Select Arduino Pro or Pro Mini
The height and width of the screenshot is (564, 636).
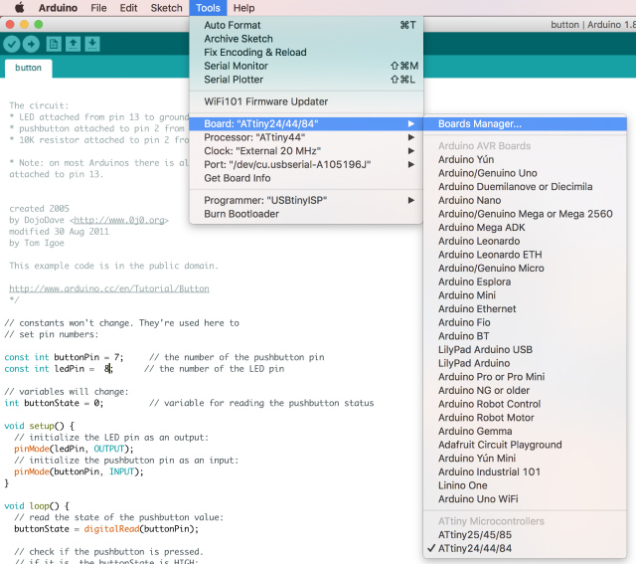point(525,377)
